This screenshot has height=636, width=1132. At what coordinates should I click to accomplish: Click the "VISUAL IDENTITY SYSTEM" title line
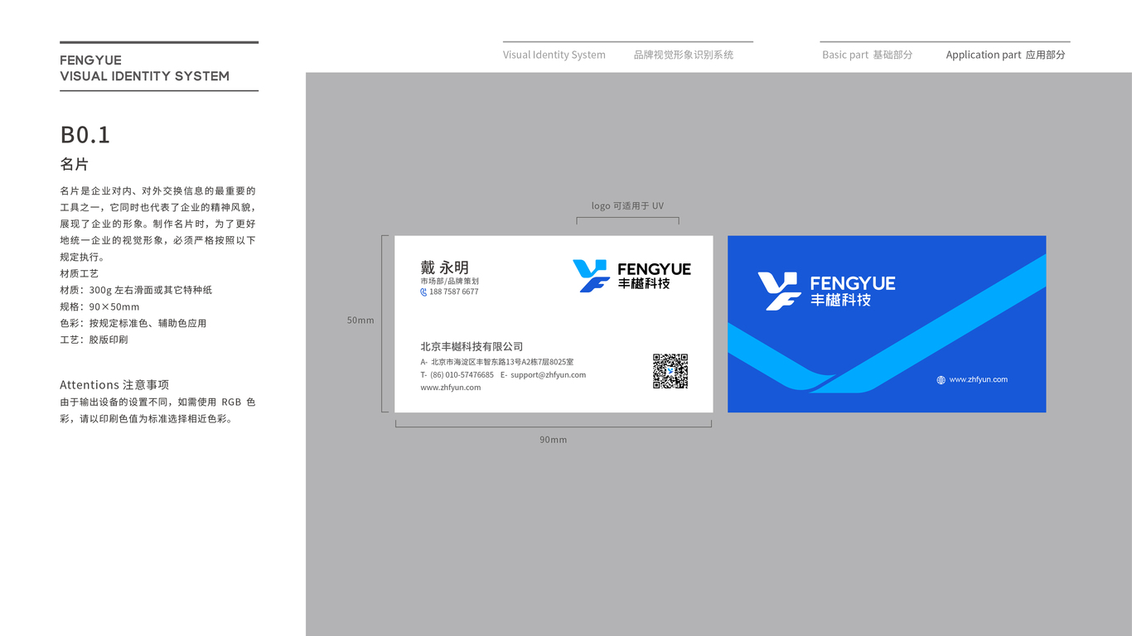point(145,76)
